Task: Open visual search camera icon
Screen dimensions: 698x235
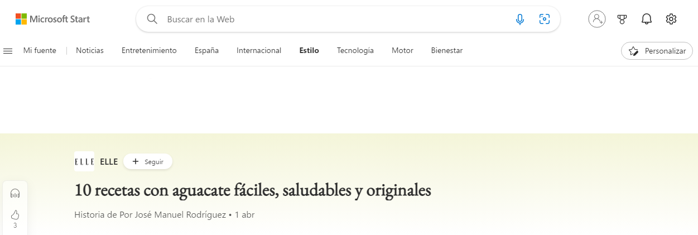Action: [x=545, y=20]
